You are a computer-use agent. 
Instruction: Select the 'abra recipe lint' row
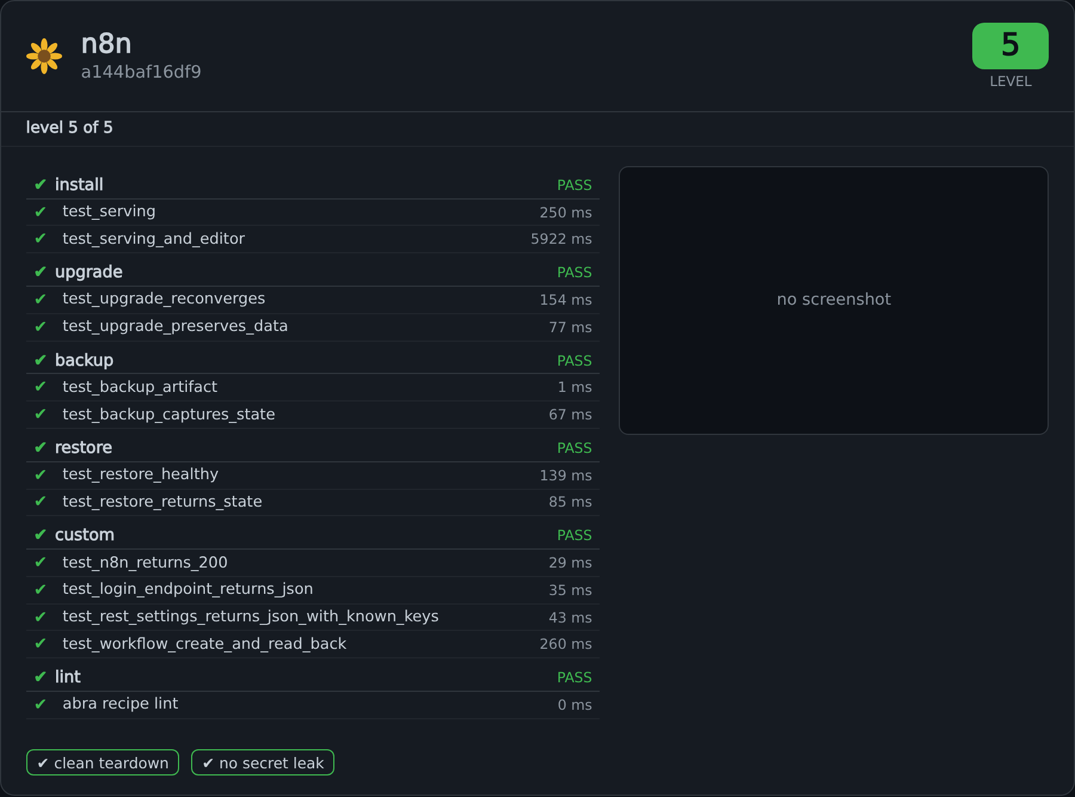(313, 705)
